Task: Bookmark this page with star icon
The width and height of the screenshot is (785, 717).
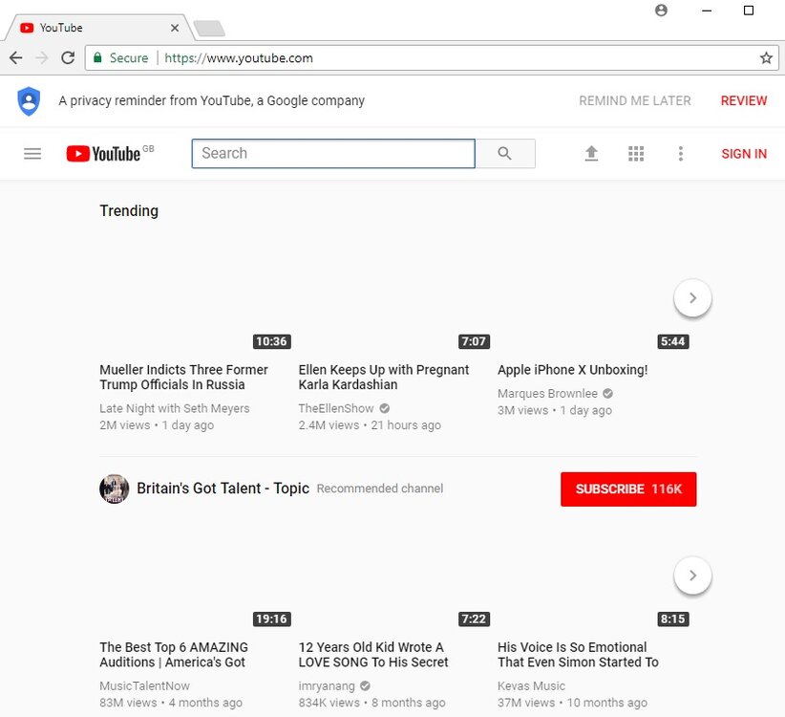Action: click(x=766, y=57)
